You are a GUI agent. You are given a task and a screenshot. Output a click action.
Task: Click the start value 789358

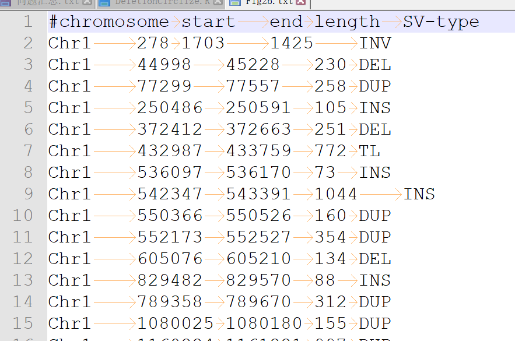[170, 302]
